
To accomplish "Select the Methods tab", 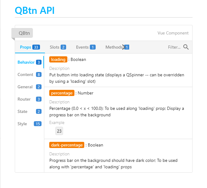I will 117,47.
